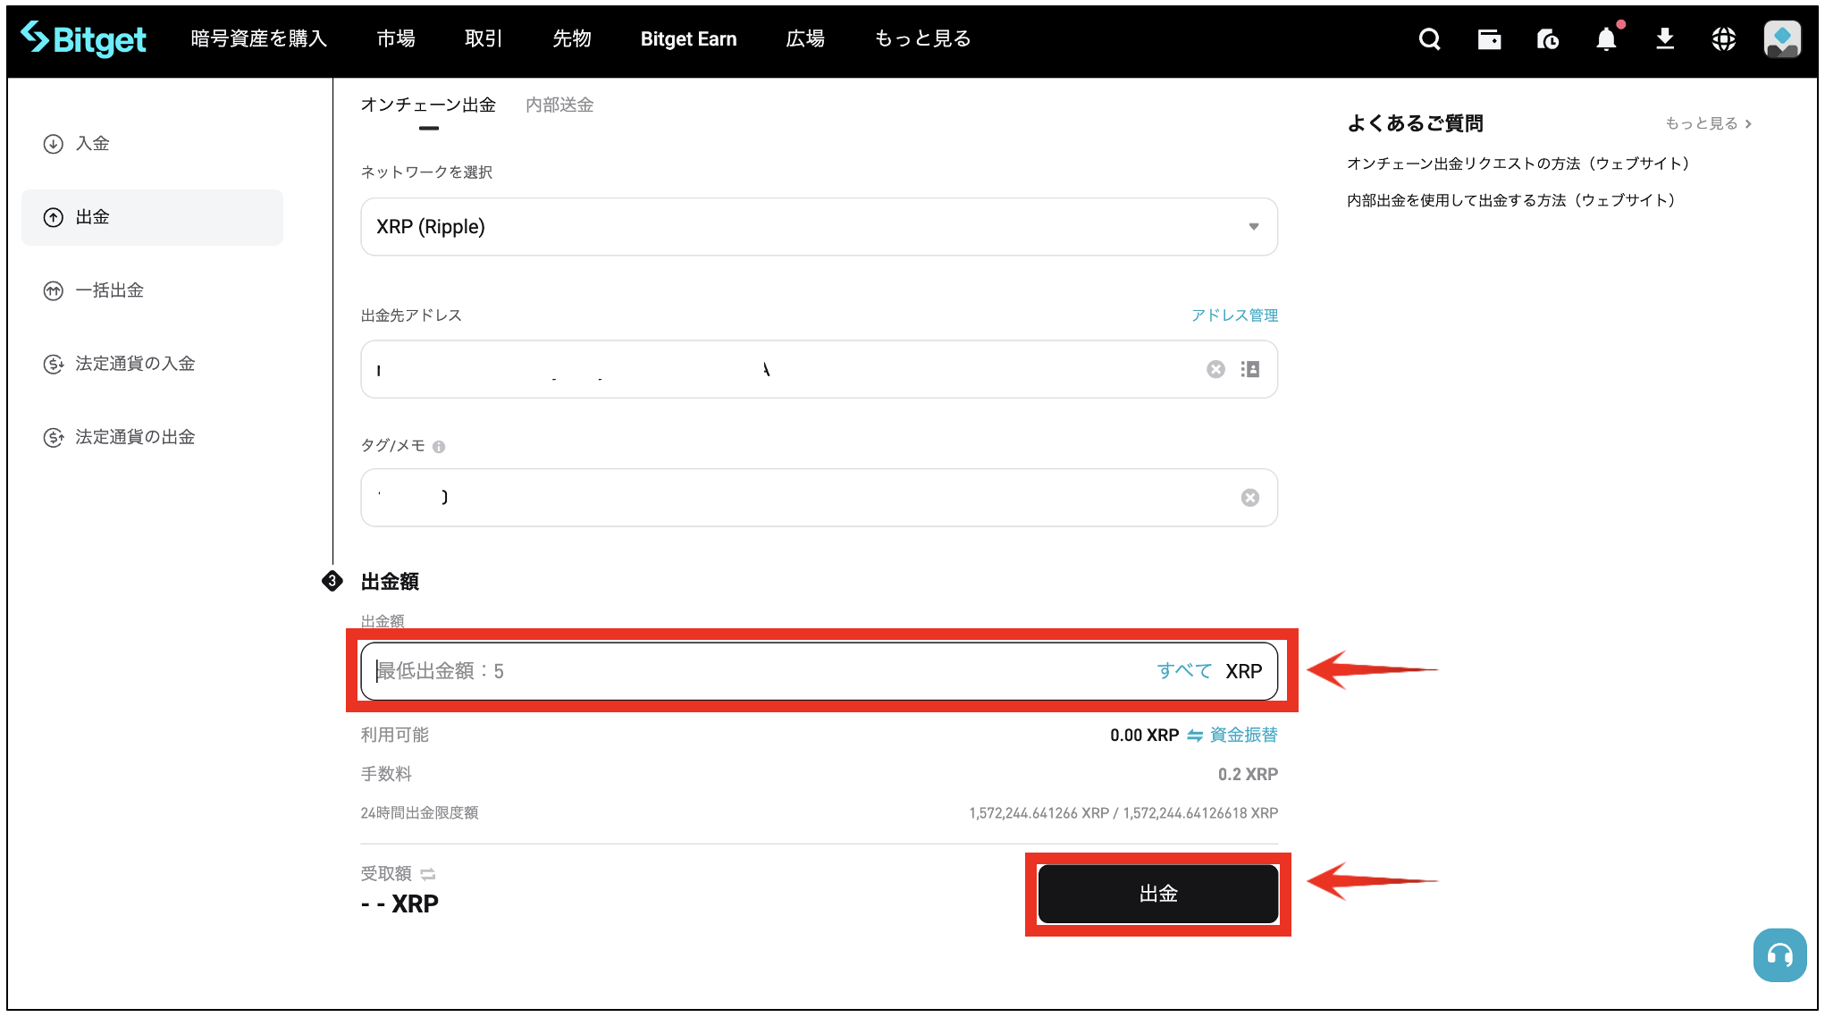Clear the withdrawal address field
1825x1017 pixels.
point(1215,369)
